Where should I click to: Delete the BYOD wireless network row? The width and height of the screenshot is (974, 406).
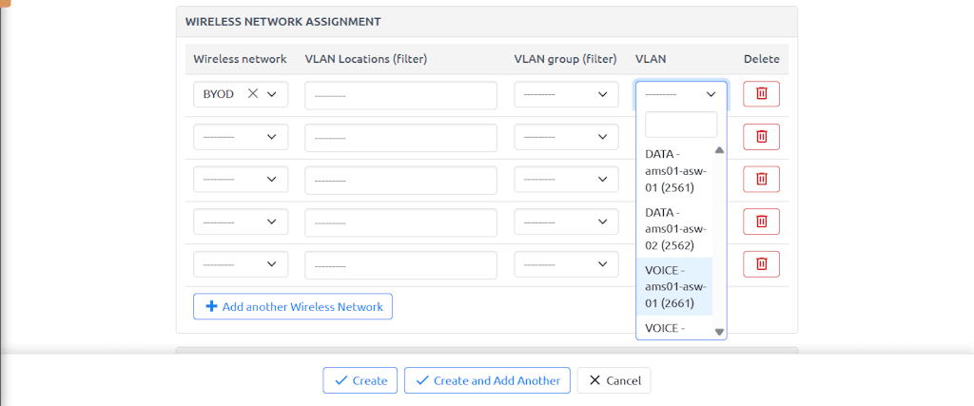coord(761,94)
